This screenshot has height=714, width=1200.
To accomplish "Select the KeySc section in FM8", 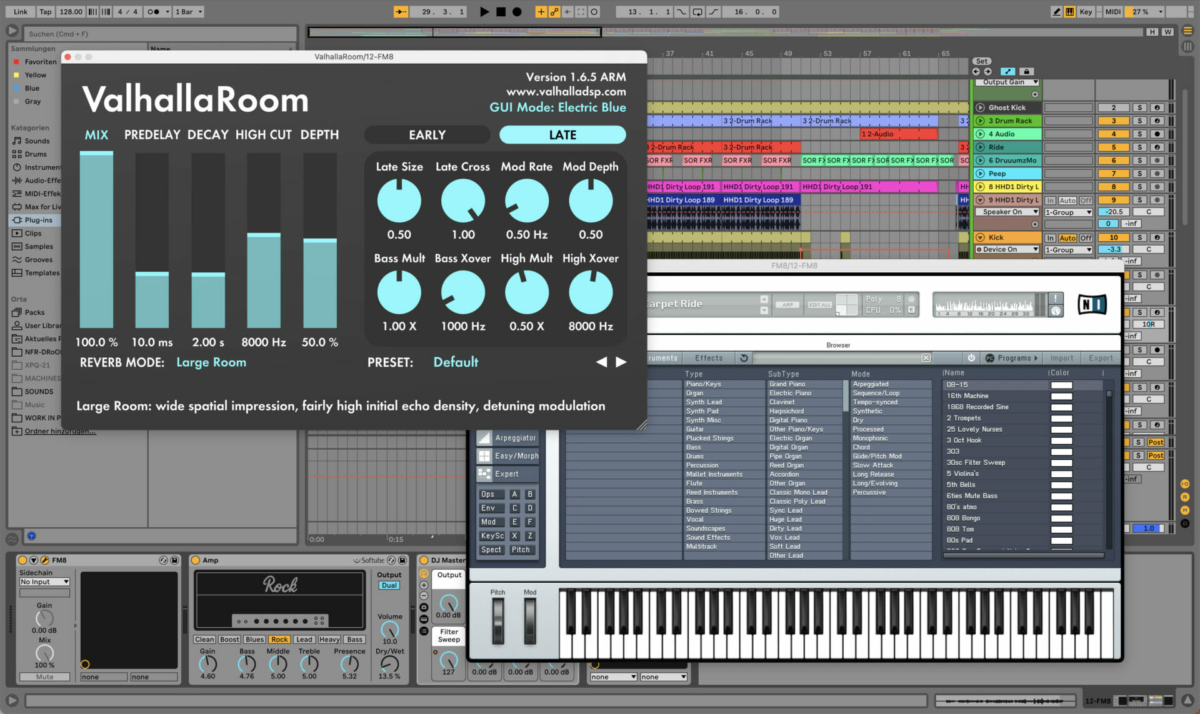I will (491, 536).
